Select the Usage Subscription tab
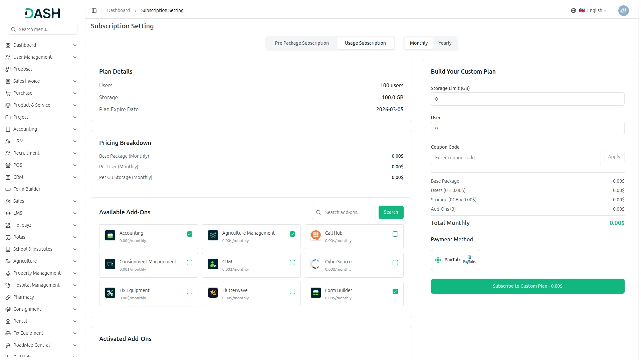The image size is (641, 360). click(365, 43)
